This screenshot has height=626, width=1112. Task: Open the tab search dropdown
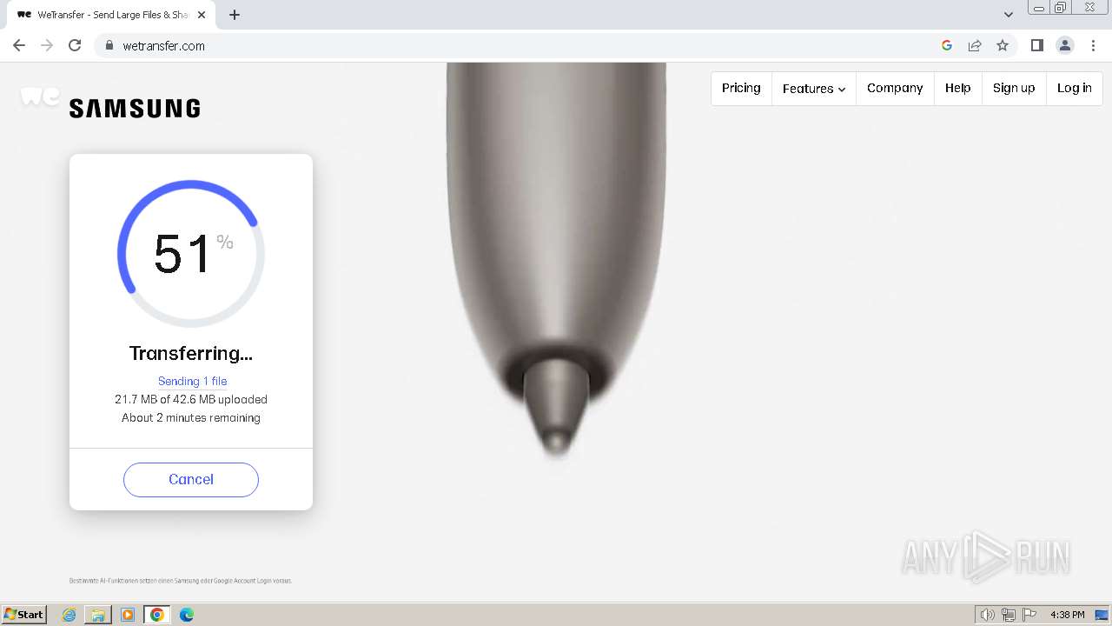(x=1009, y=15)
